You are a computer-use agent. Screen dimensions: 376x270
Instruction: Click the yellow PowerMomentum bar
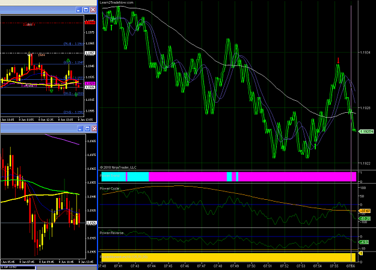[229, 257]
